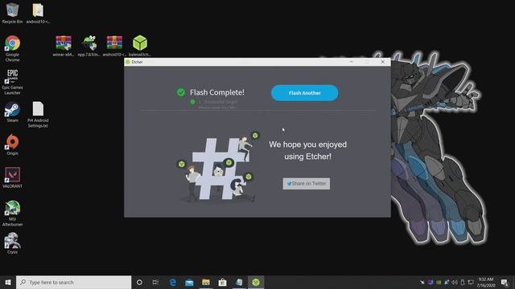Image resolution: width=515 pixels, height=289 pixels.
Task: Select the android10 archive file icon
Action: click(114, 46)
